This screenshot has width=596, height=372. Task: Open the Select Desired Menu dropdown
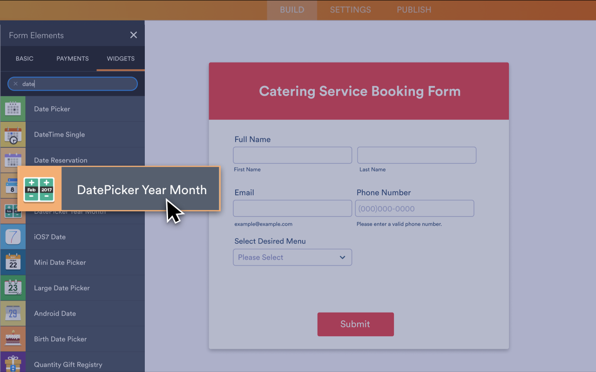292,257
